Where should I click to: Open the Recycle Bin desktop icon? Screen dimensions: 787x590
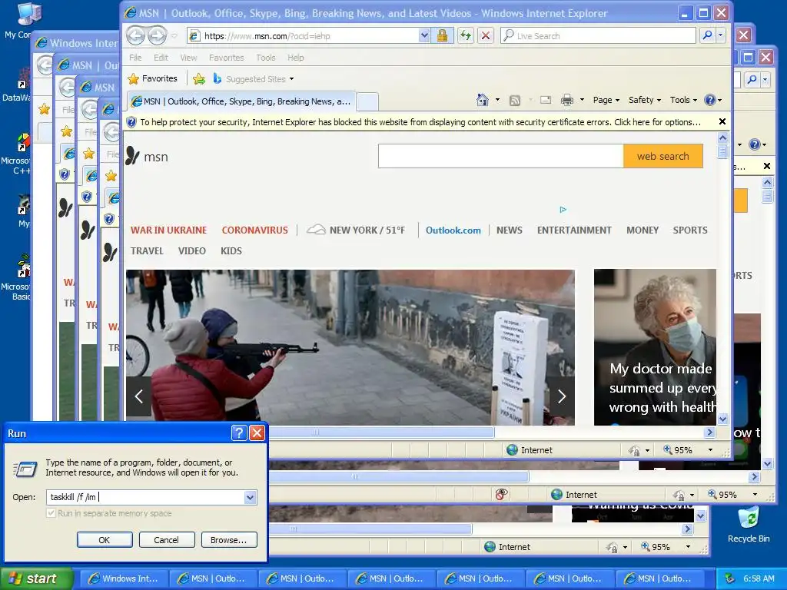749,524
